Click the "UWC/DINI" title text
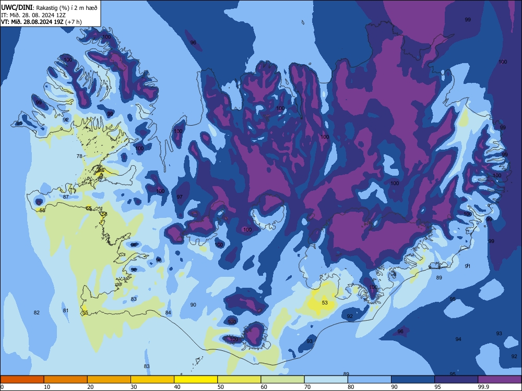522x391 pixels. pos(17,8)
